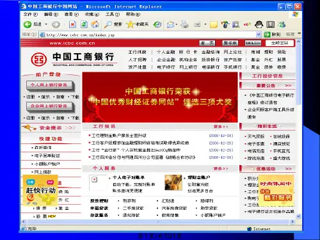320x240 pixels.
Task: Click the MSN Messenger toolbar icon
Action: (282, 24)
